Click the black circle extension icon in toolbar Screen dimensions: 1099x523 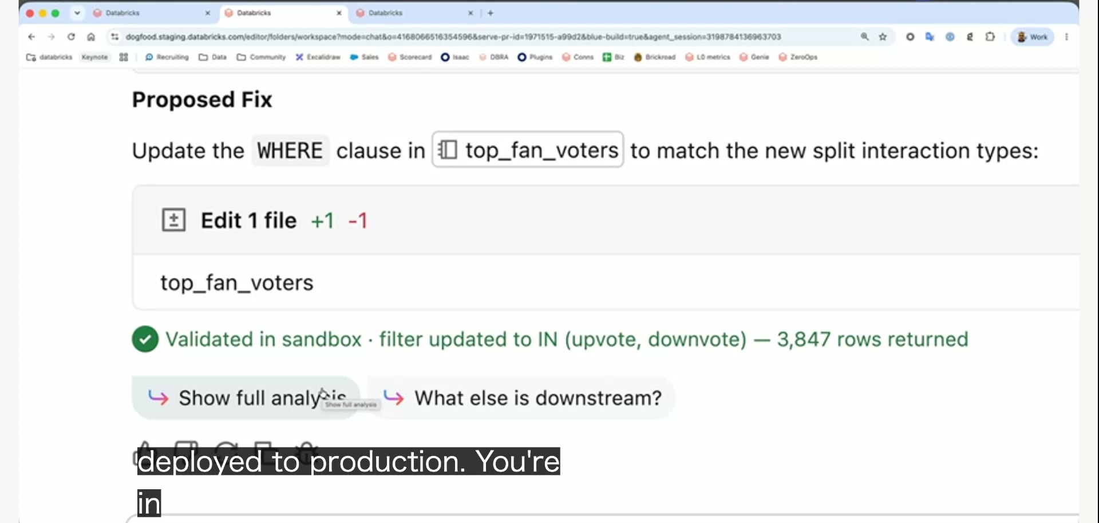tap(910, 37)
